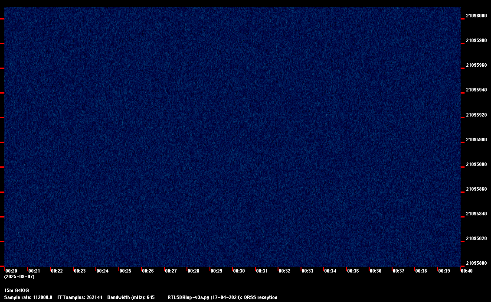Click the 00:28 time label

193,271
